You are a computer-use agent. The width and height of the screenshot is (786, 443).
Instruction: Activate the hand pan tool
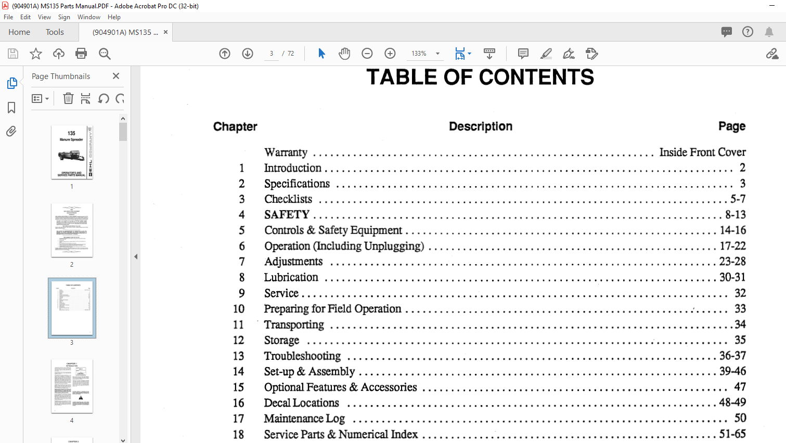point(344,54)
